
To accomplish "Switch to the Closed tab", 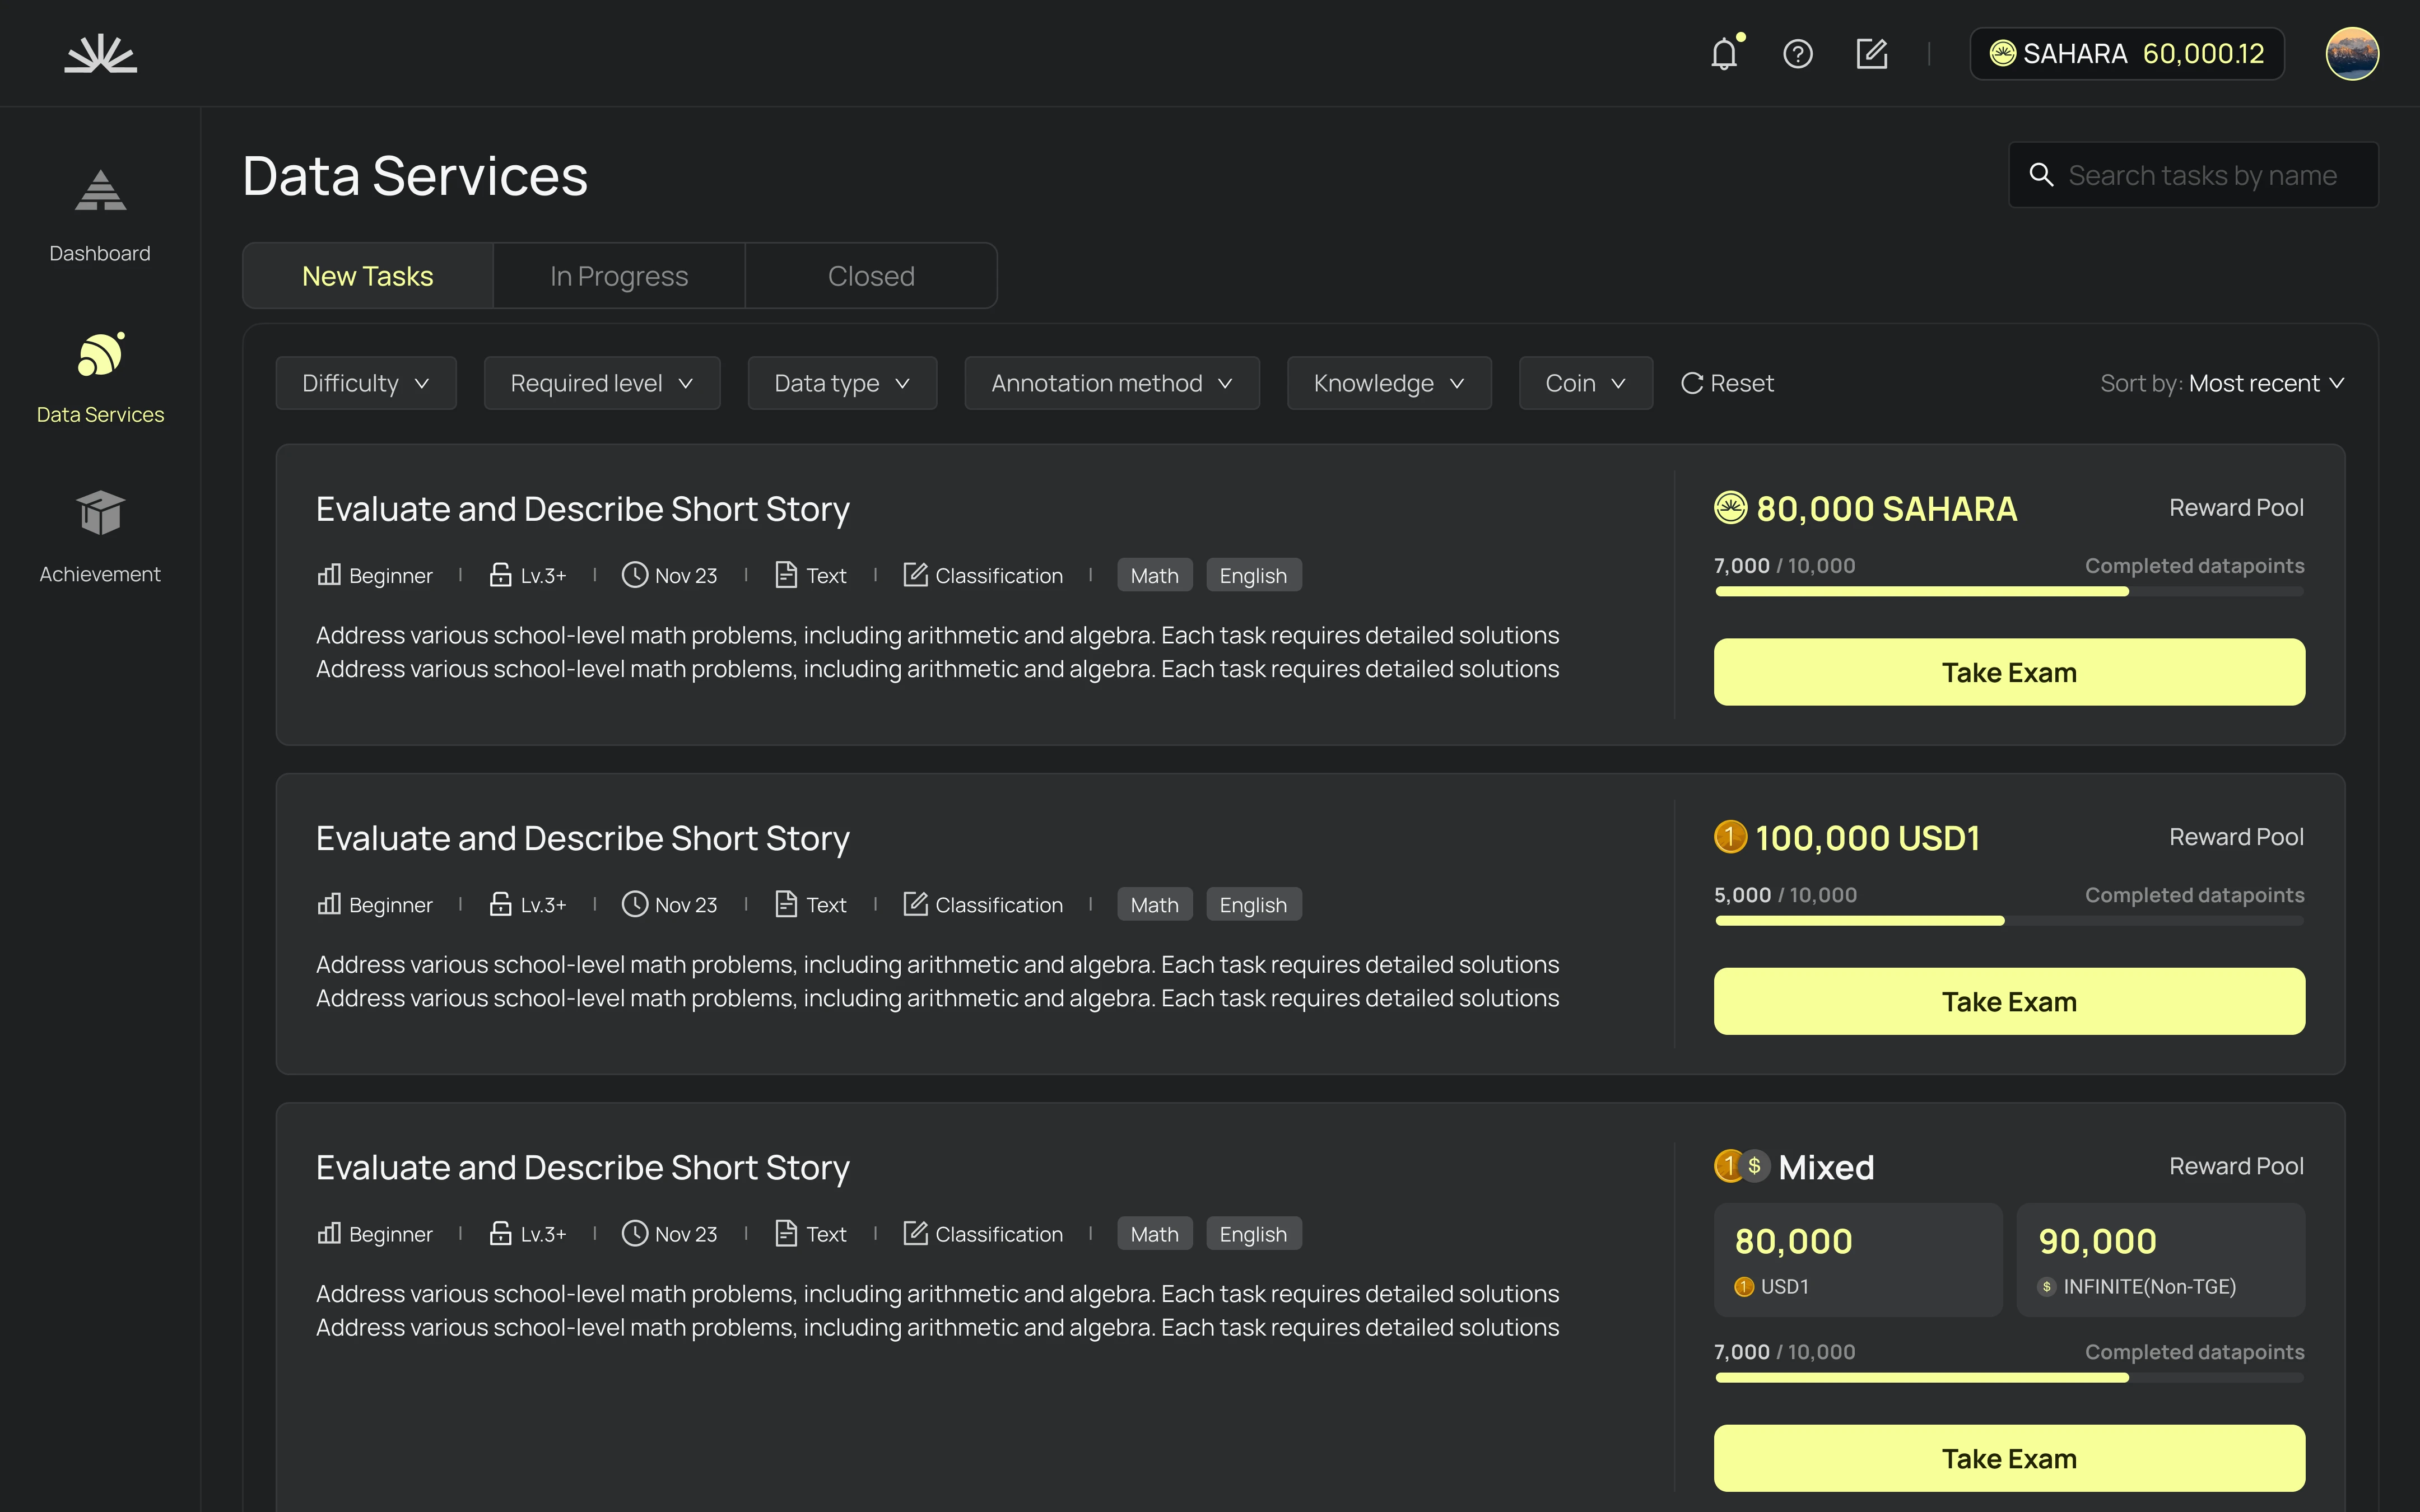I will pos(871,276).
